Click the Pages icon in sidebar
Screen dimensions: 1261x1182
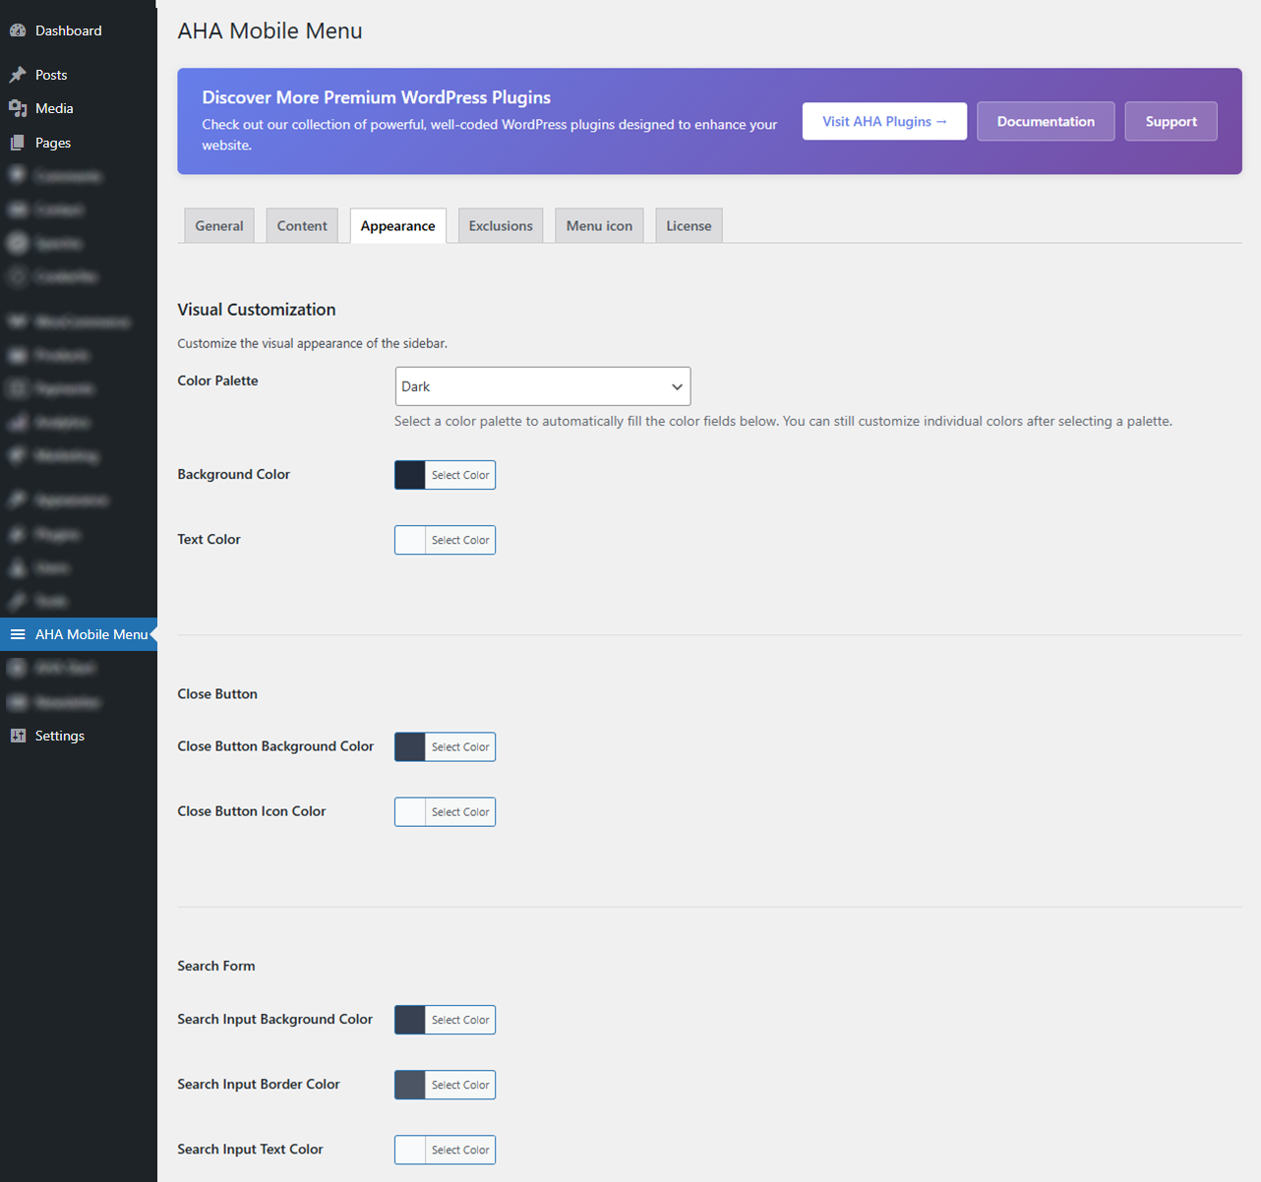coord(18,143)
